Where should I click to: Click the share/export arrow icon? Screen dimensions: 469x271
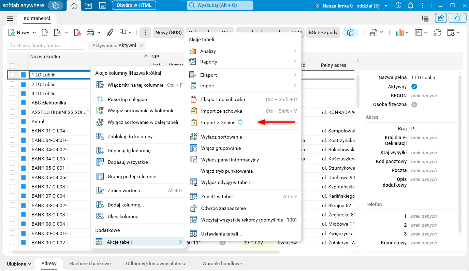[441, 18]
